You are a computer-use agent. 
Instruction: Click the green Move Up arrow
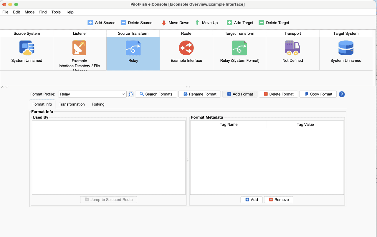[197, 23]
